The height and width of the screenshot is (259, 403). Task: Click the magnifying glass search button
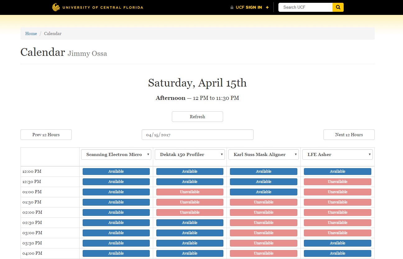click(x=338, y=7)
